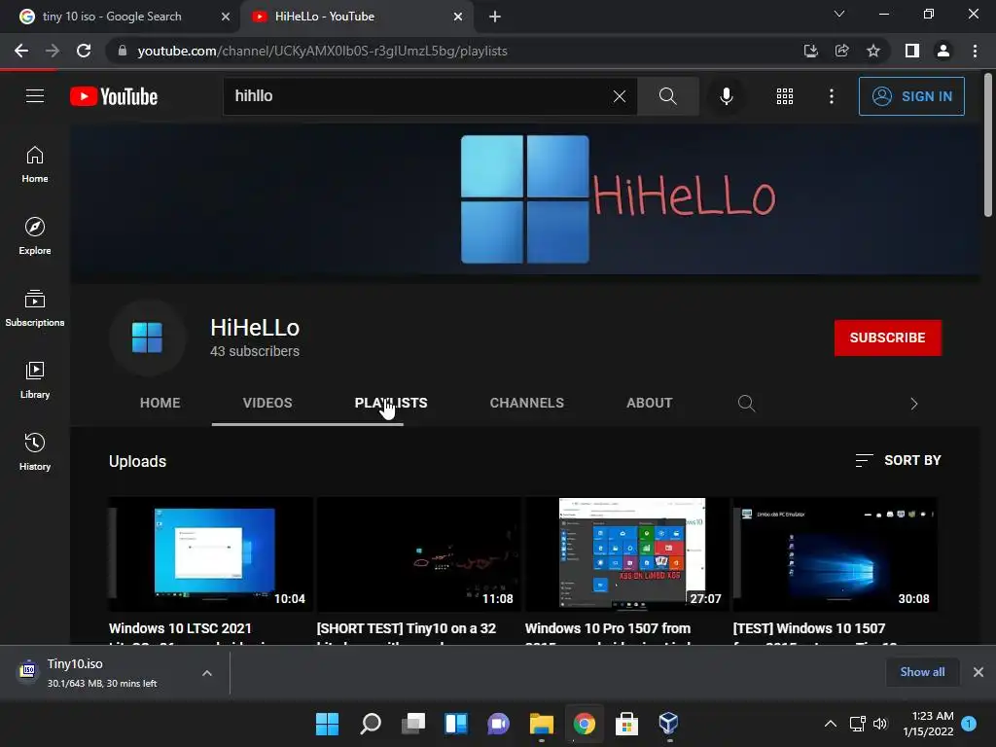Search within the HiHeLLo channel

pos(746,404)
